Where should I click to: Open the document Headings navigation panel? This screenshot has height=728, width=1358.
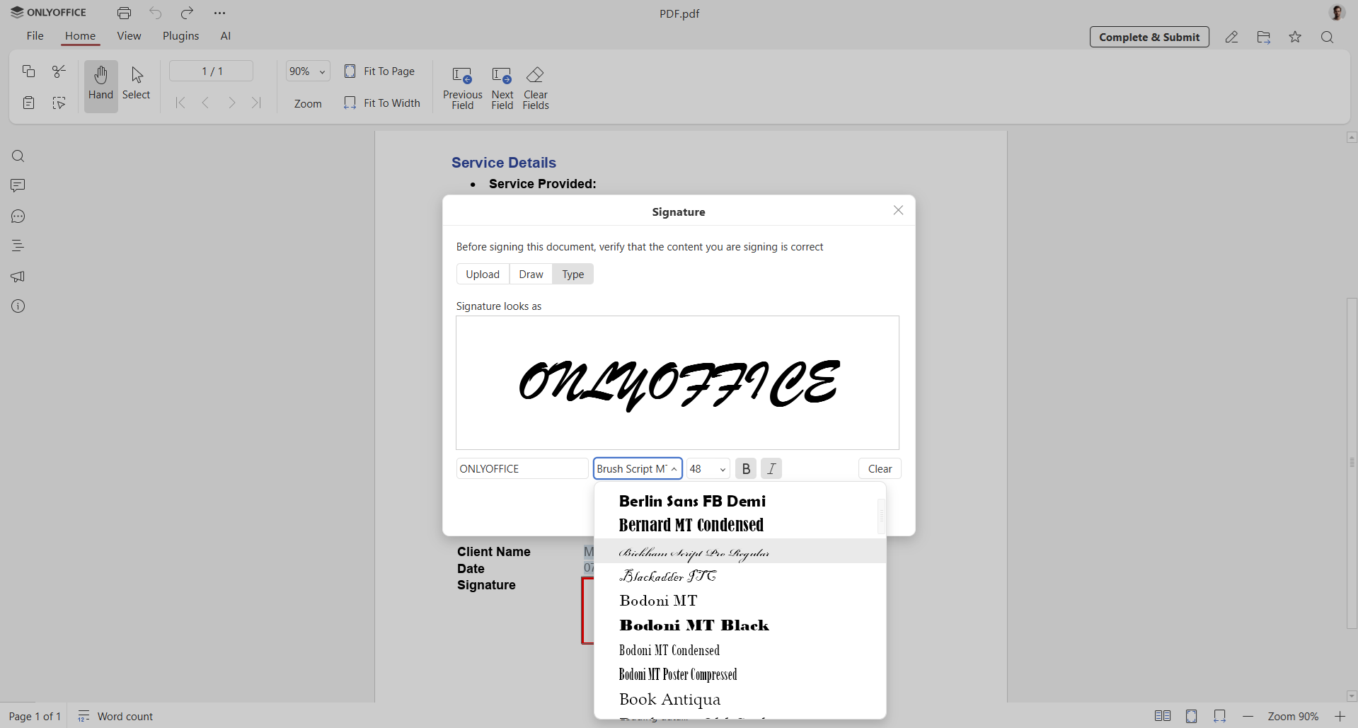18,245
